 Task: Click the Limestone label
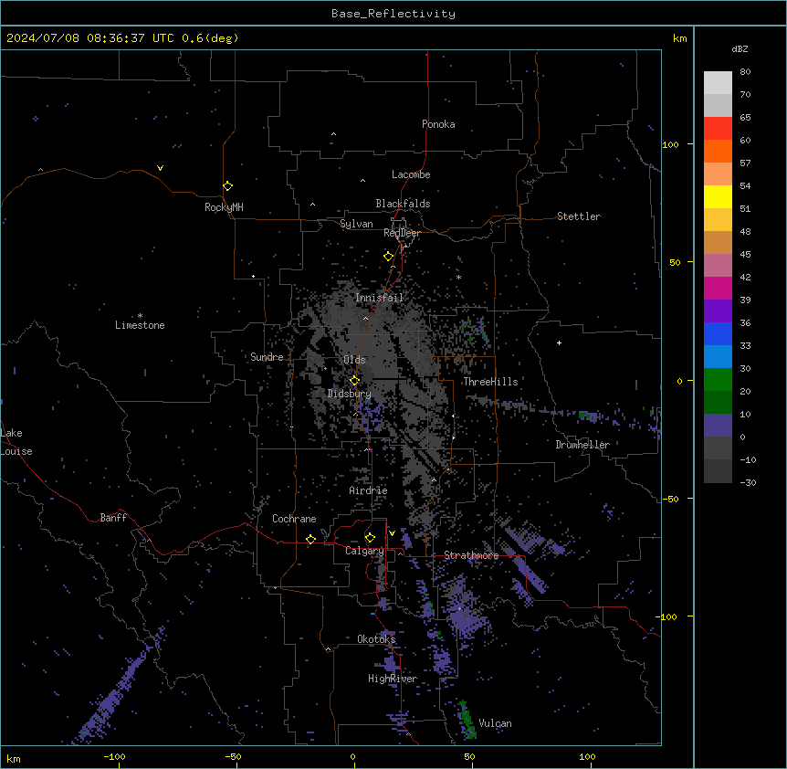140,325
